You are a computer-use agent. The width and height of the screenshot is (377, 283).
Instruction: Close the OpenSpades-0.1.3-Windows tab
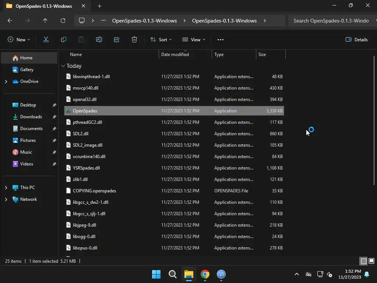coord(83,6)
